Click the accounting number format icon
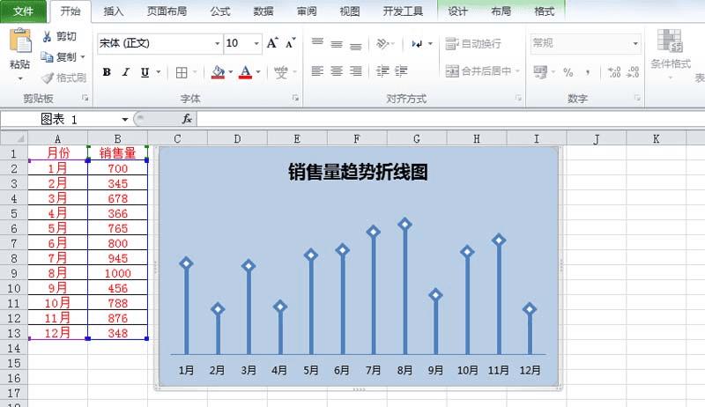Viewport: 705px width, 407px height. tap(540, 72)
